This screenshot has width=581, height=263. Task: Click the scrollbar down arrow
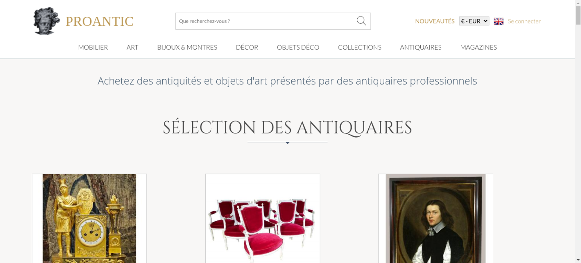pyautogui.click(x=578, y=260)
